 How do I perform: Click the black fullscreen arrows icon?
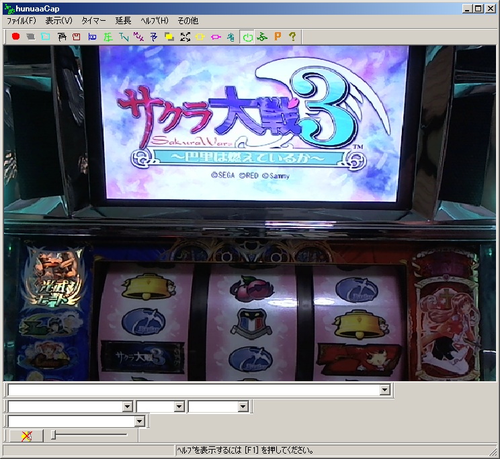(x=185, y=37)
